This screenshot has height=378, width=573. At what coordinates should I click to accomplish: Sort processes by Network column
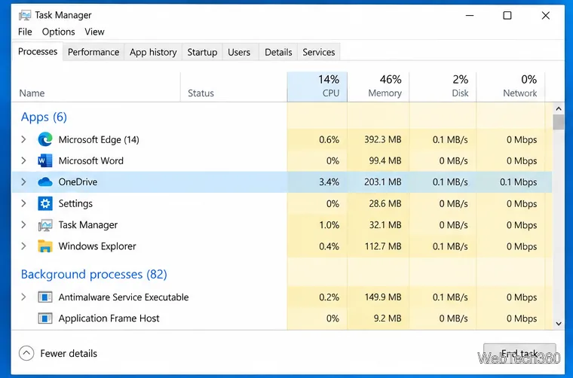pyautogui.click(x=510, y=87)
